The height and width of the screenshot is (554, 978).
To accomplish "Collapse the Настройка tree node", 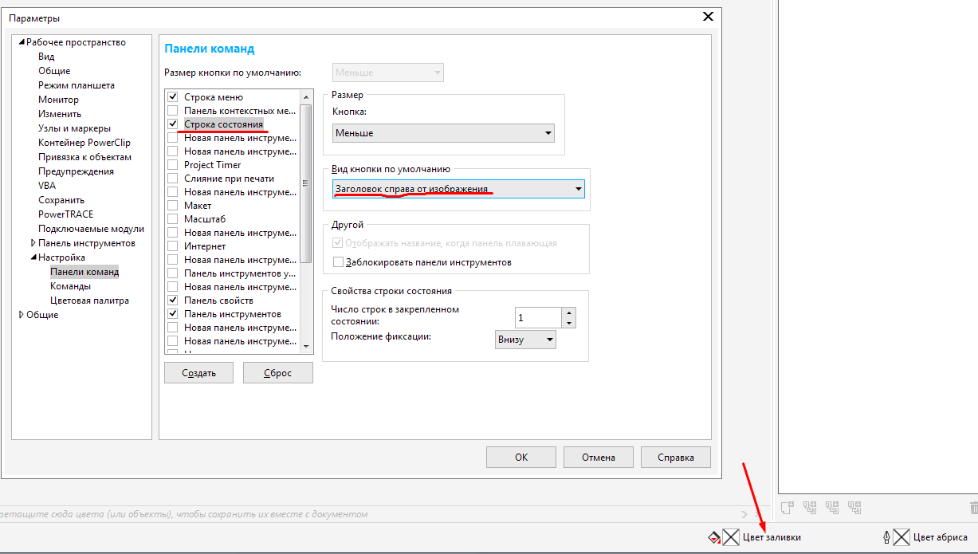I will [33, 257].
